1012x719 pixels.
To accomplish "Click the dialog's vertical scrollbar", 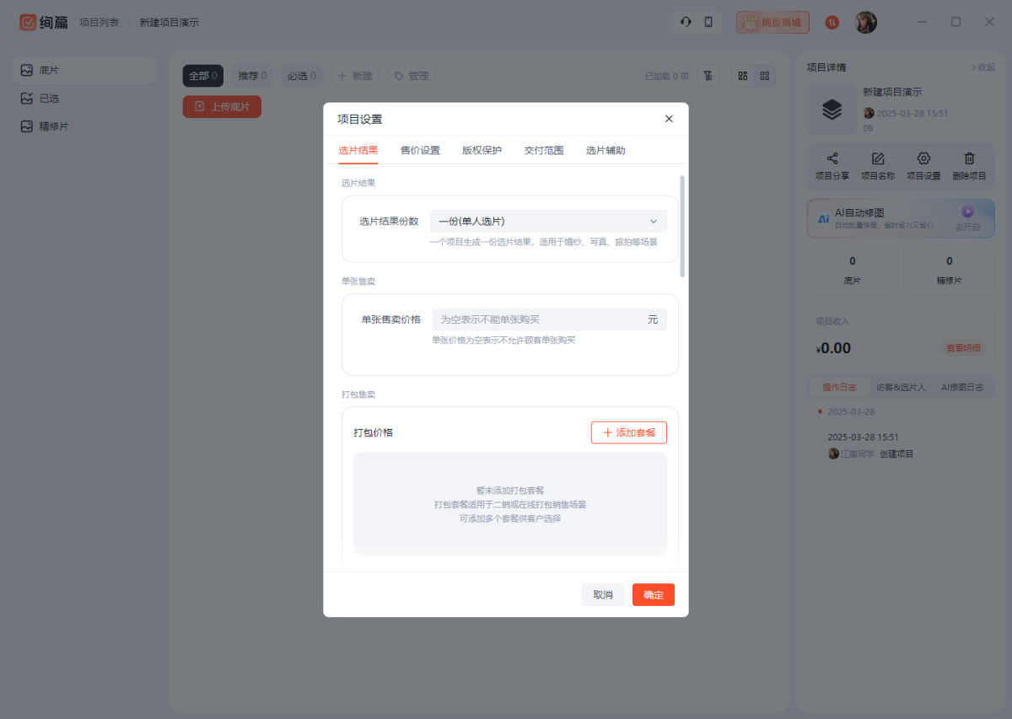I will [x=682, y=225].
